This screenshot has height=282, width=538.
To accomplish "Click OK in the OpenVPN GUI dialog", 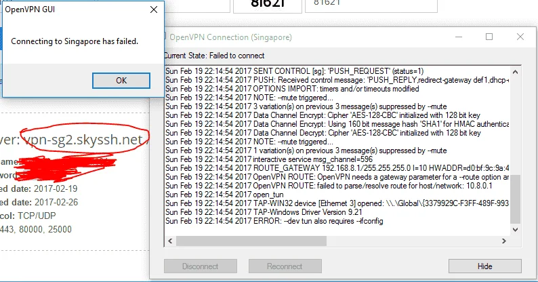I will click(121, 81).
